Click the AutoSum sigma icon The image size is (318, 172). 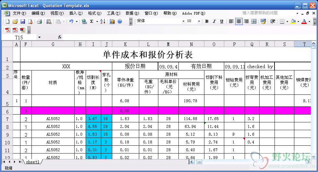[x=92, y=21]
